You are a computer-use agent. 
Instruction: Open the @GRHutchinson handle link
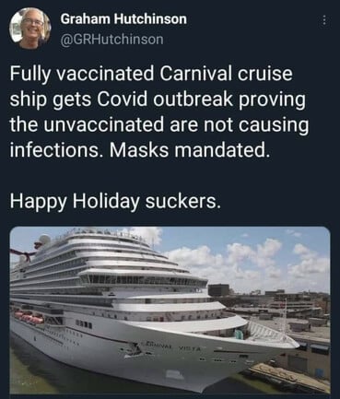[112, 40]
